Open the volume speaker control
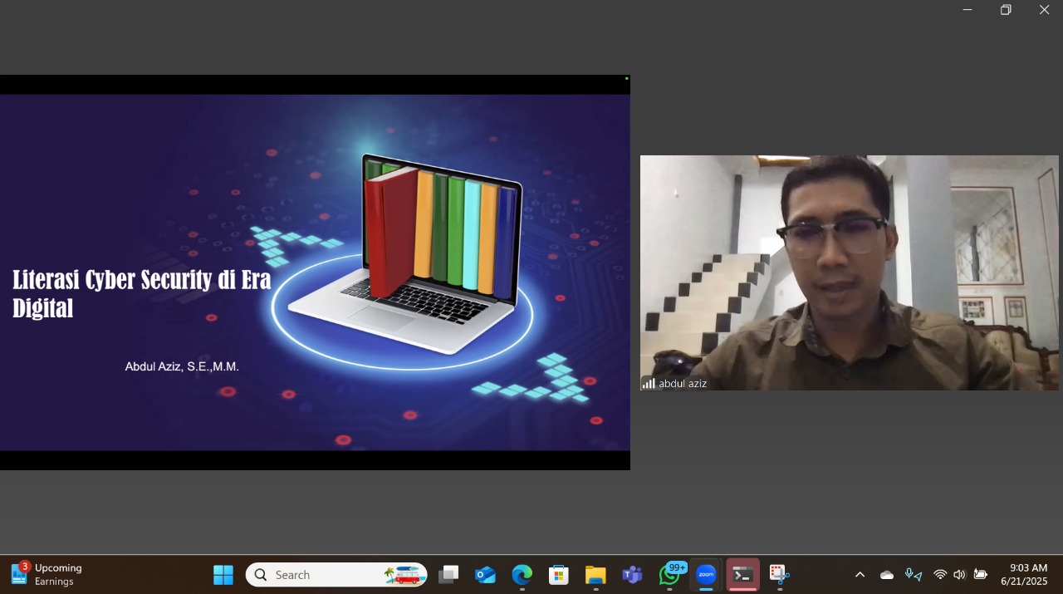Viewport: 1063px width, 594px height. coord(959,574)
